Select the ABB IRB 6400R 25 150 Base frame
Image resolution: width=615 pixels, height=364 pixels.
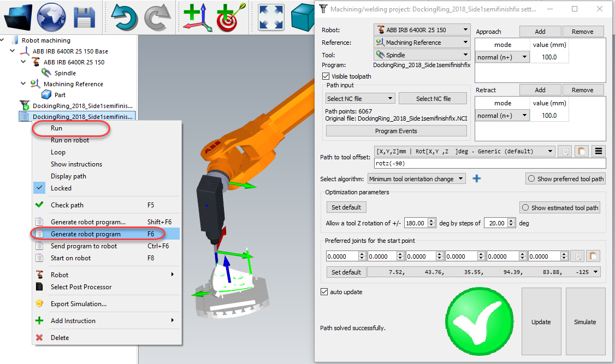point(70,51)
